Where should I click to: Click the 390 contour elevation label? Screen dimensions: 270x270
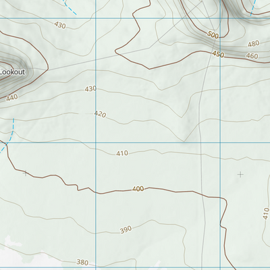[126, 230]
